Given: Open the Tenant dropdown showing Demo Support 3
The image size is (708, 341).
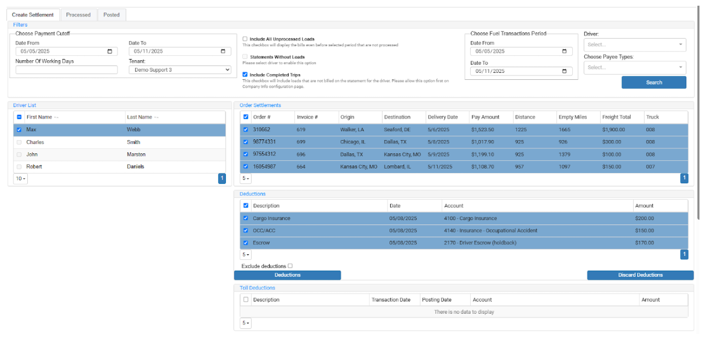Looking at the screenshot, I should point(180,70).
